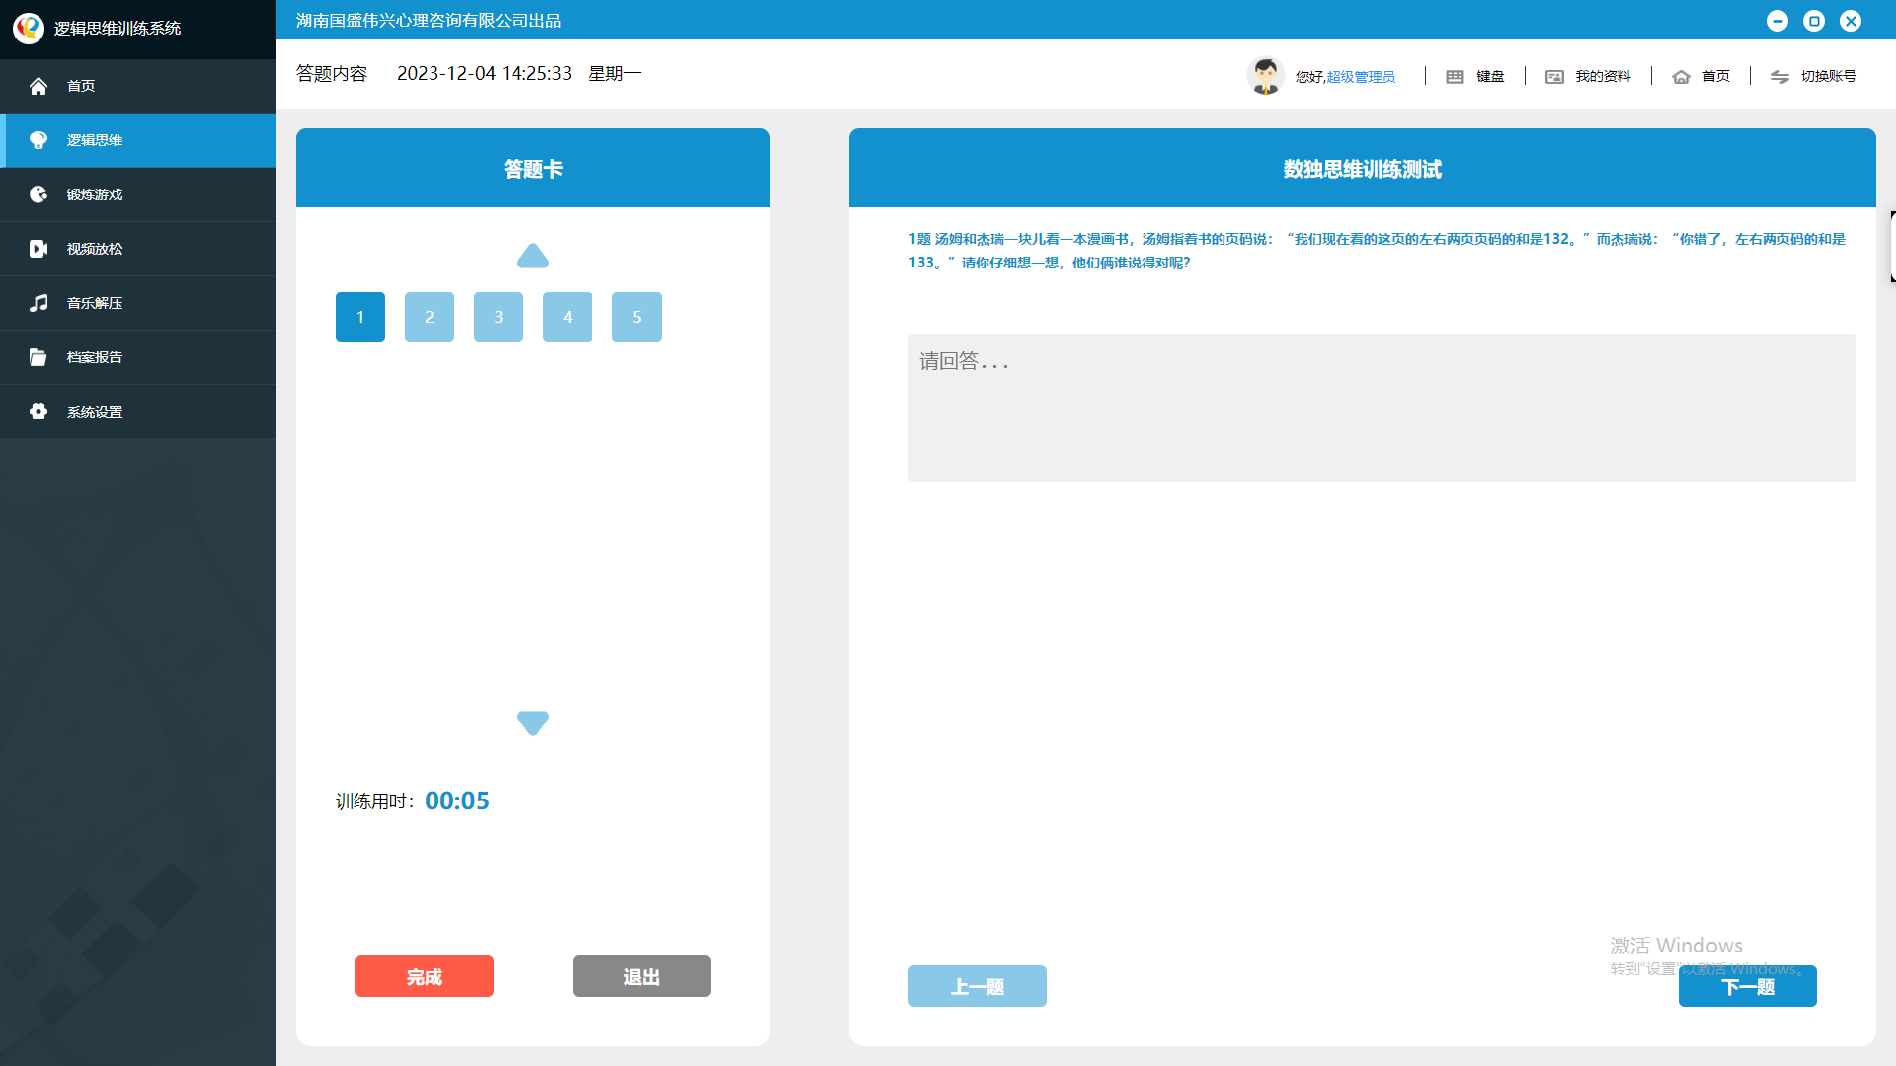Open the 键盘 keyboard icon in header
1896x1066 pixels.
[x=1455, y=77]
